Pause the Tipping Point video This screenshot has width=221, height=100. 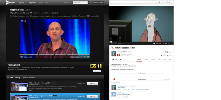pyautogui.click(x=22, y=57)
